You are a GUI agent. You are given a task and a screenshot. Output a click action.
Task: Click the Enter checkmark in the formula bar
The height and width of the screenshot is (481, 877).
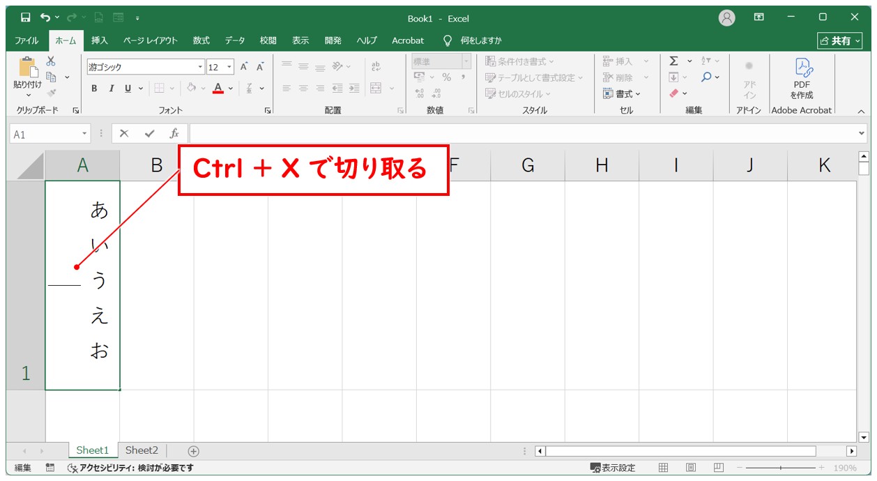pyautogui.click(x=149, y=133)
